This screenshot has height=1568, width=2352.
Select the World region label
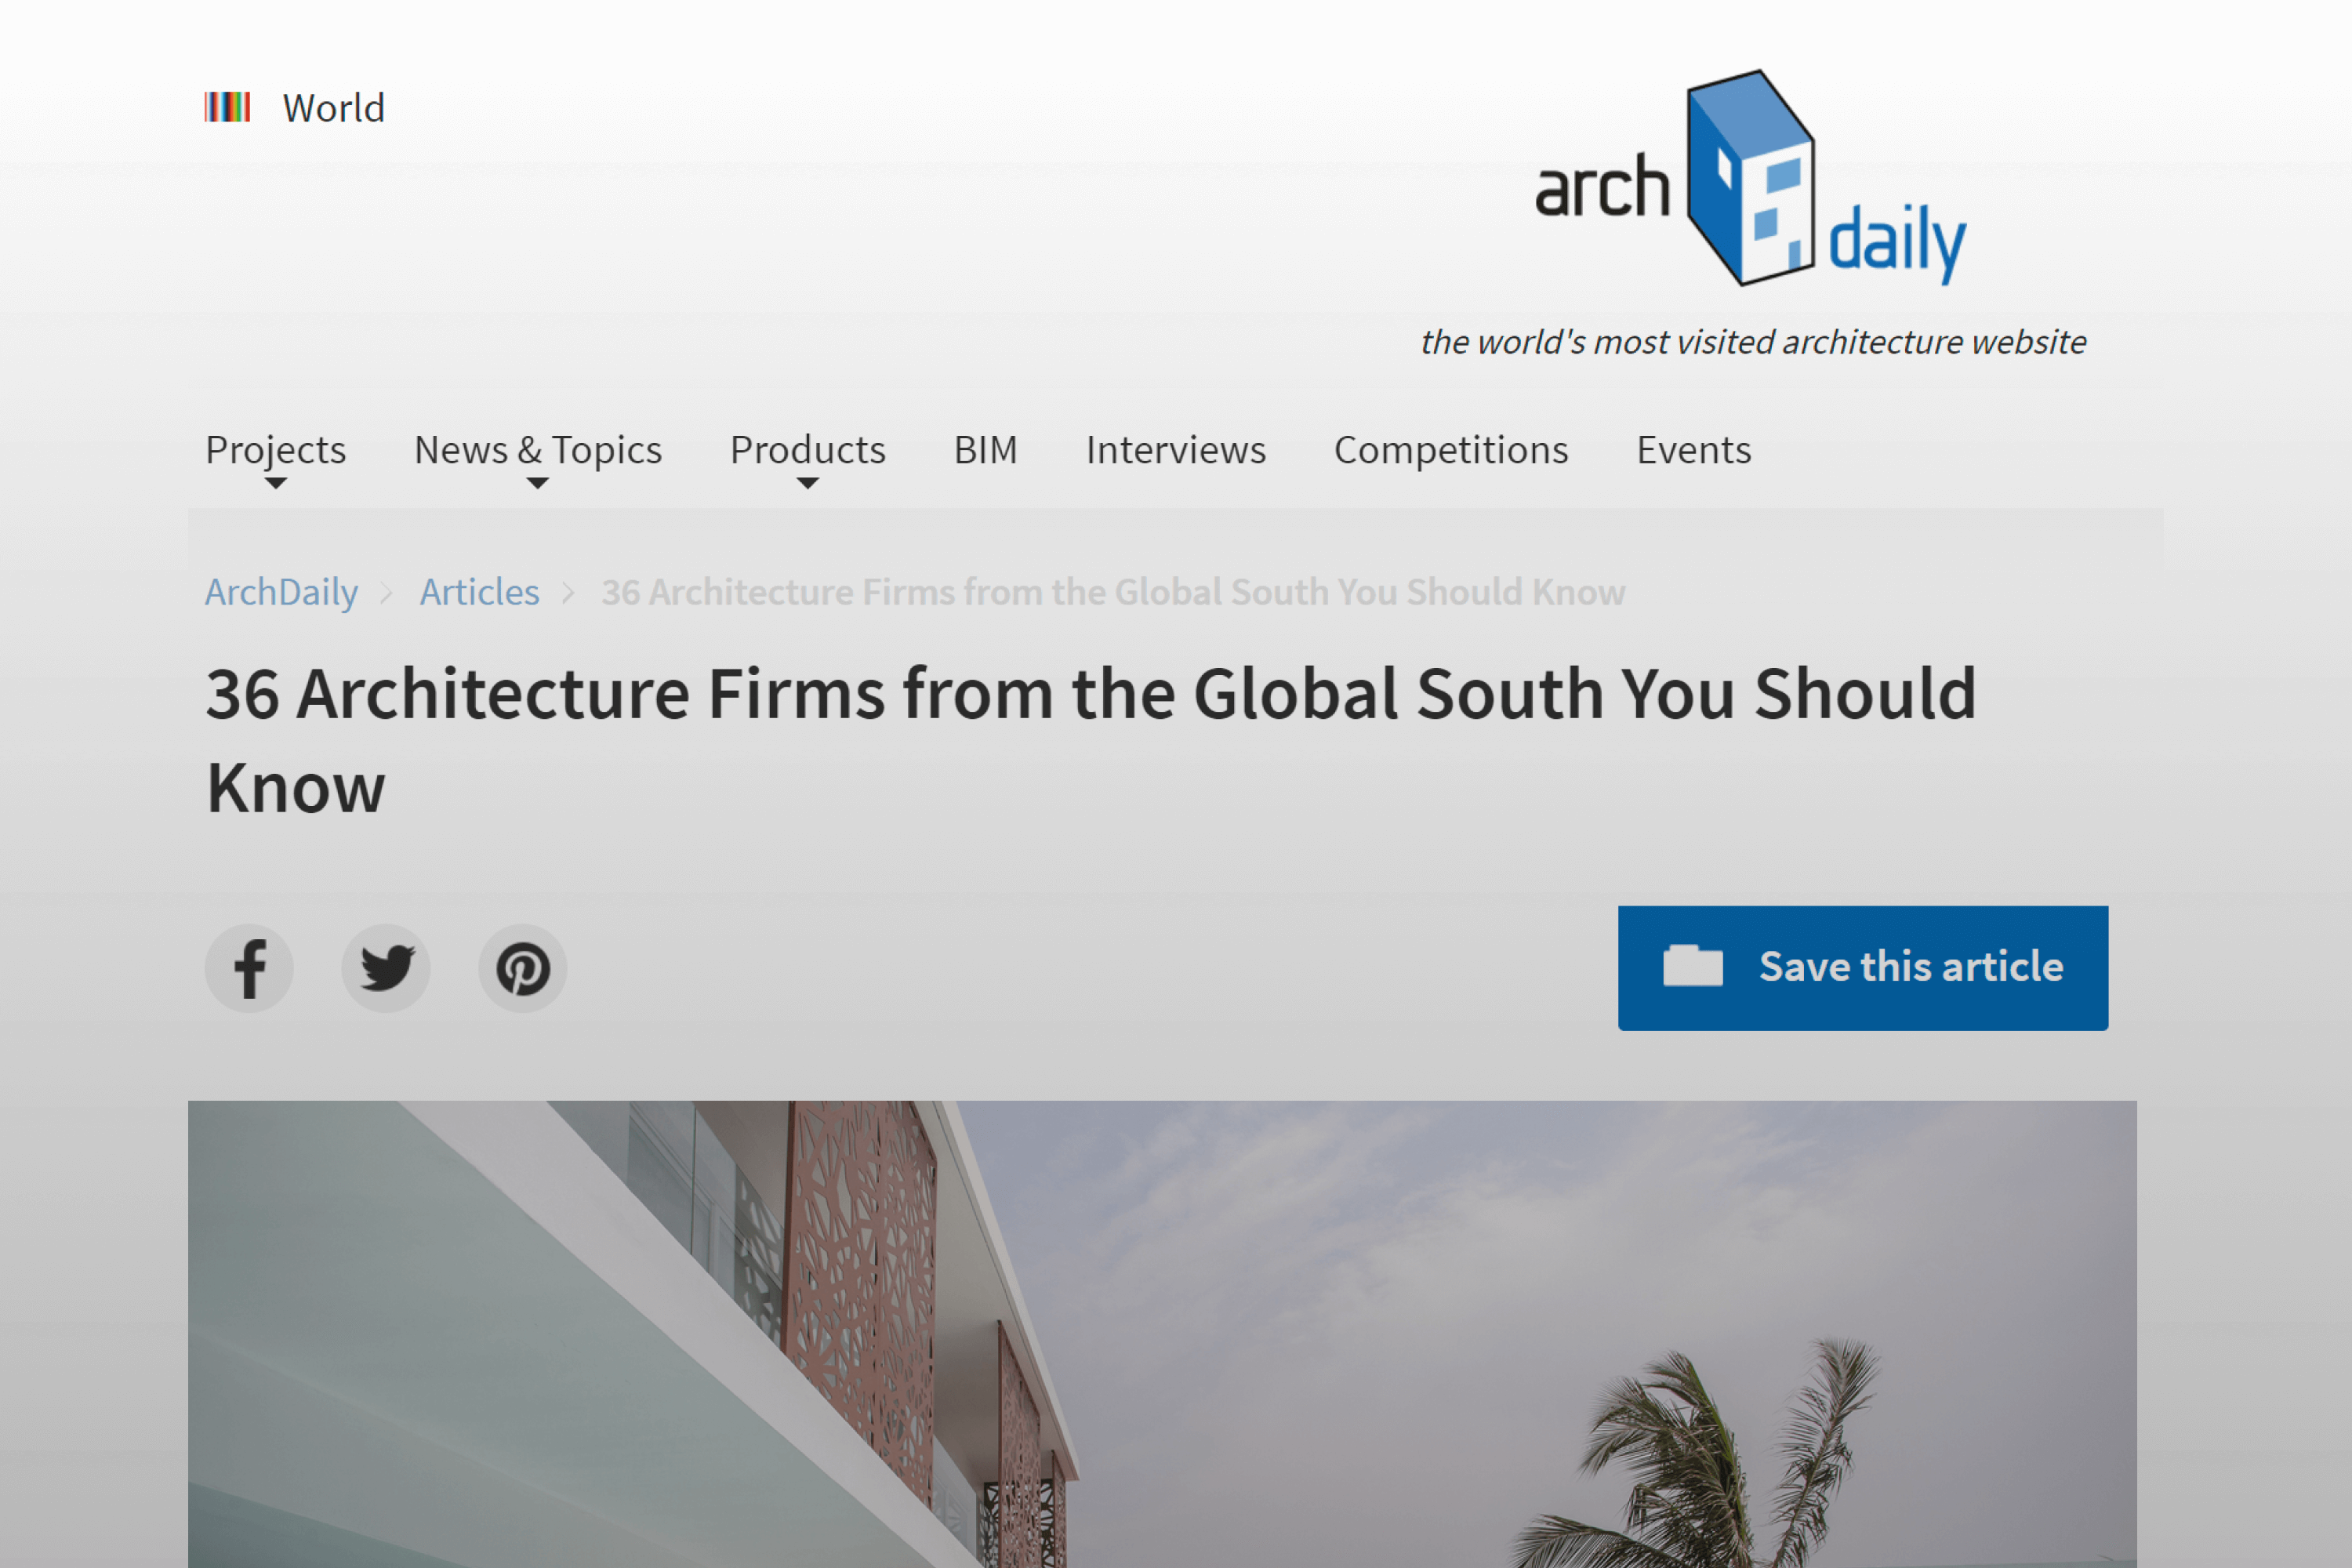point(333,108)
